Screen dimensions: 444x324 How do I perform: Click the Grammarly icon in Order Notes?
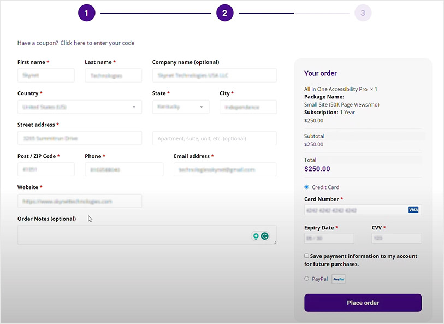click(x=264, y=236)
